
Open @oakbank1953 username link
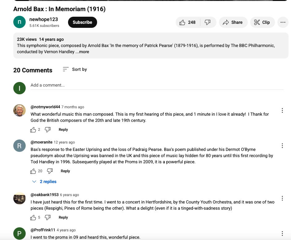click(x=45, y=195)
